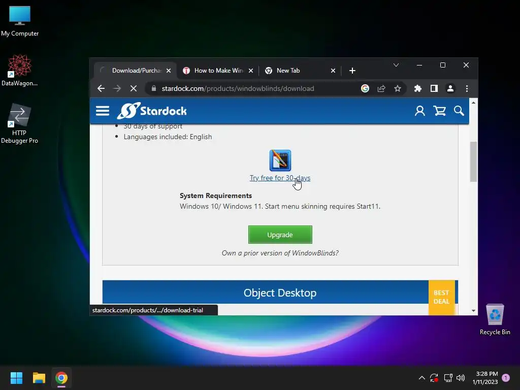Click Try free for 30 days link
This screenshot has width=520, height=390.
(280, 178)
